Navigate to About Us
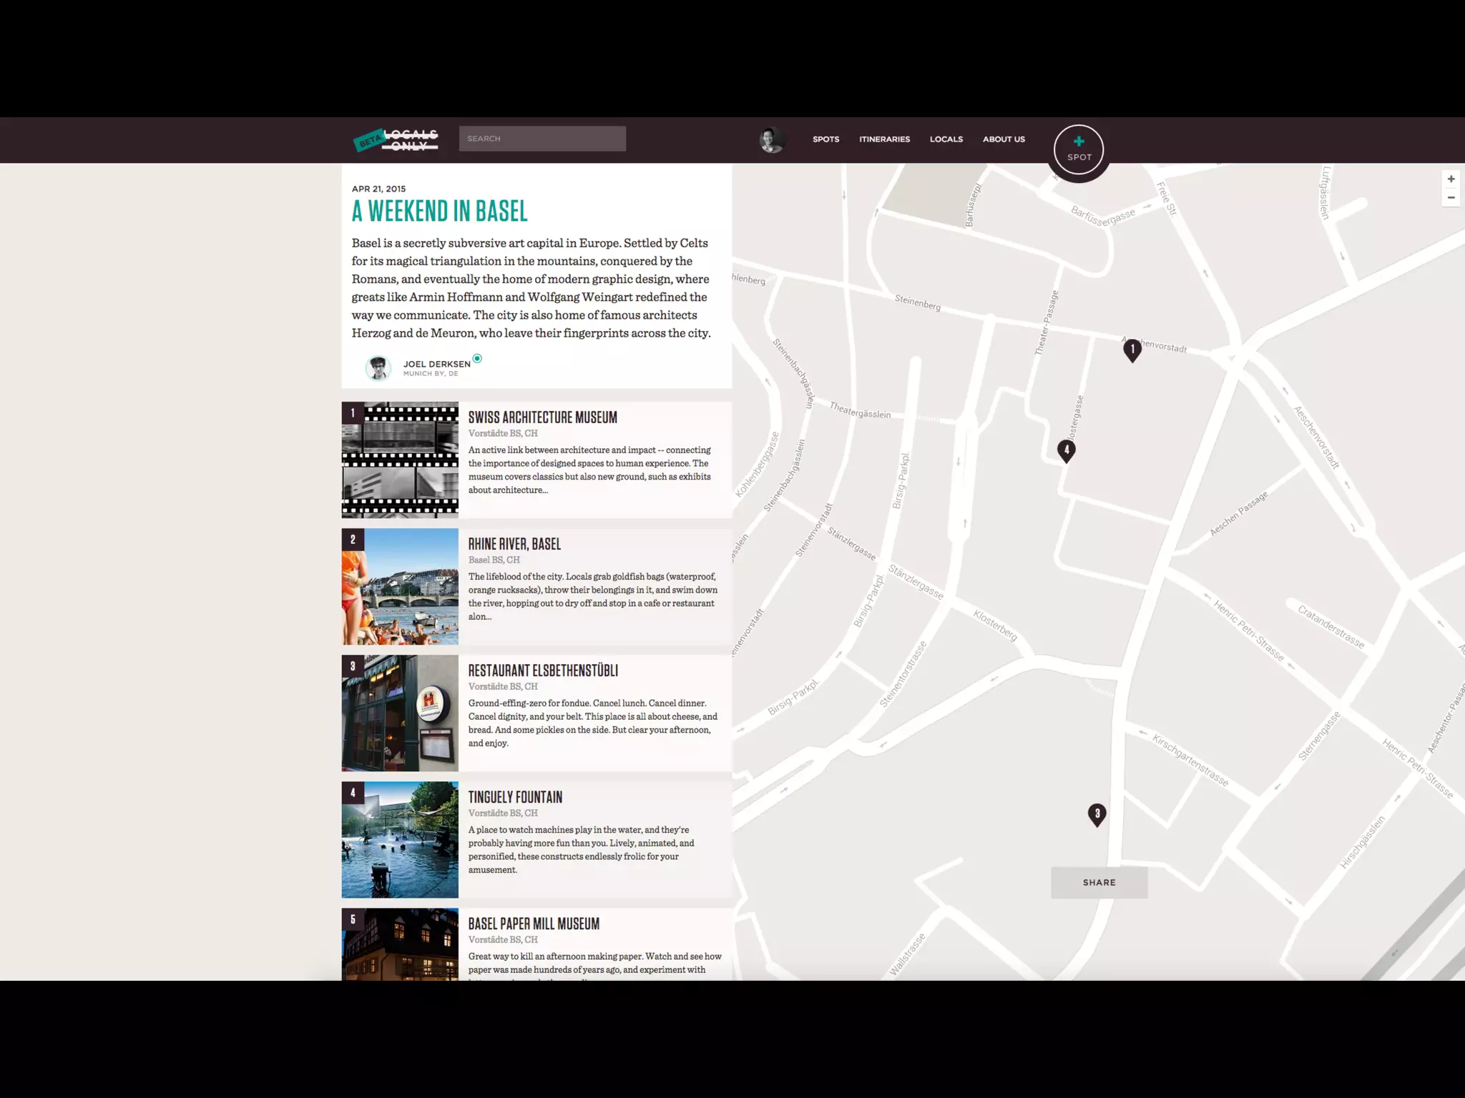The width and height of the screenshot is (1465, 1098). (x=1004, y=139)
